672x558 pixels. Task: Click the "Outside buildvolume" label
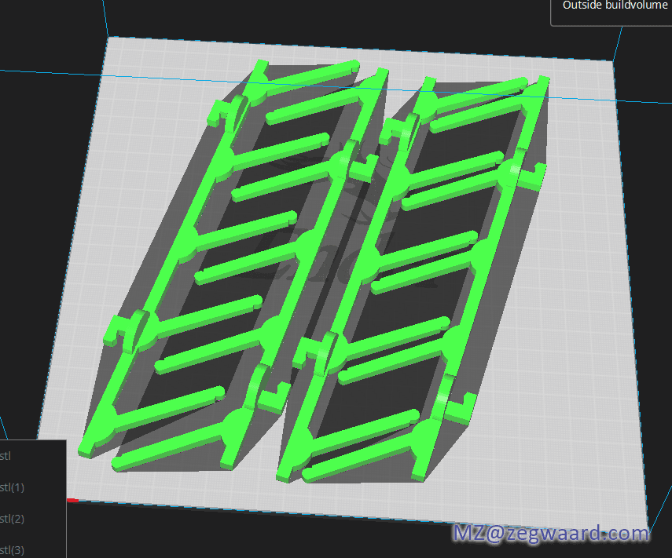[x=615, y=5]
